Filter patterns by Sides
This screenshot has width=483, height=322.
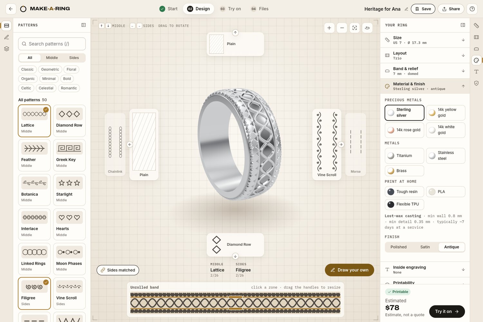(x=74, y=58)
